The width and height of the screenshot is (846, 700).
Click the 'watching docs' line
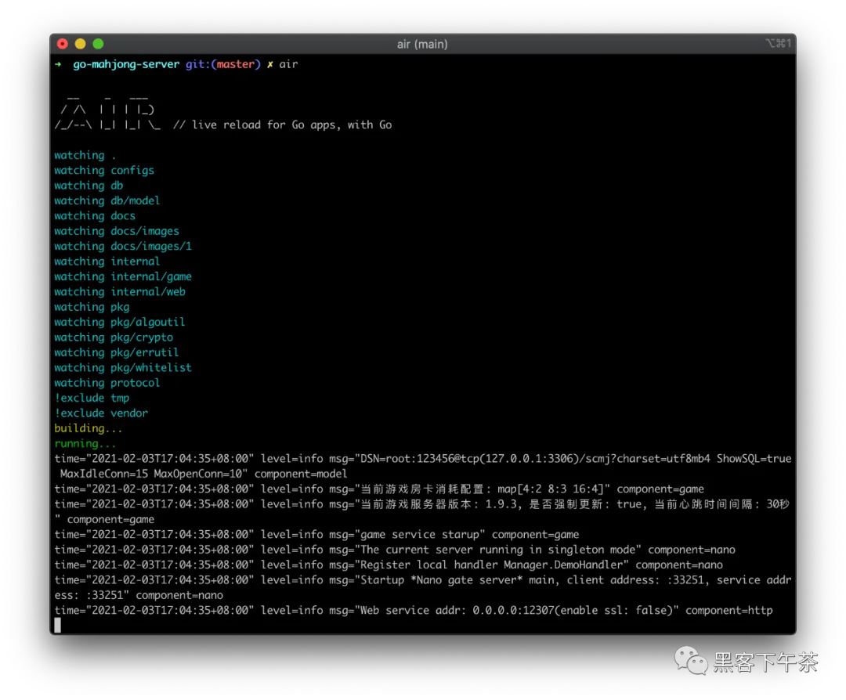click(x=95, y=216)
